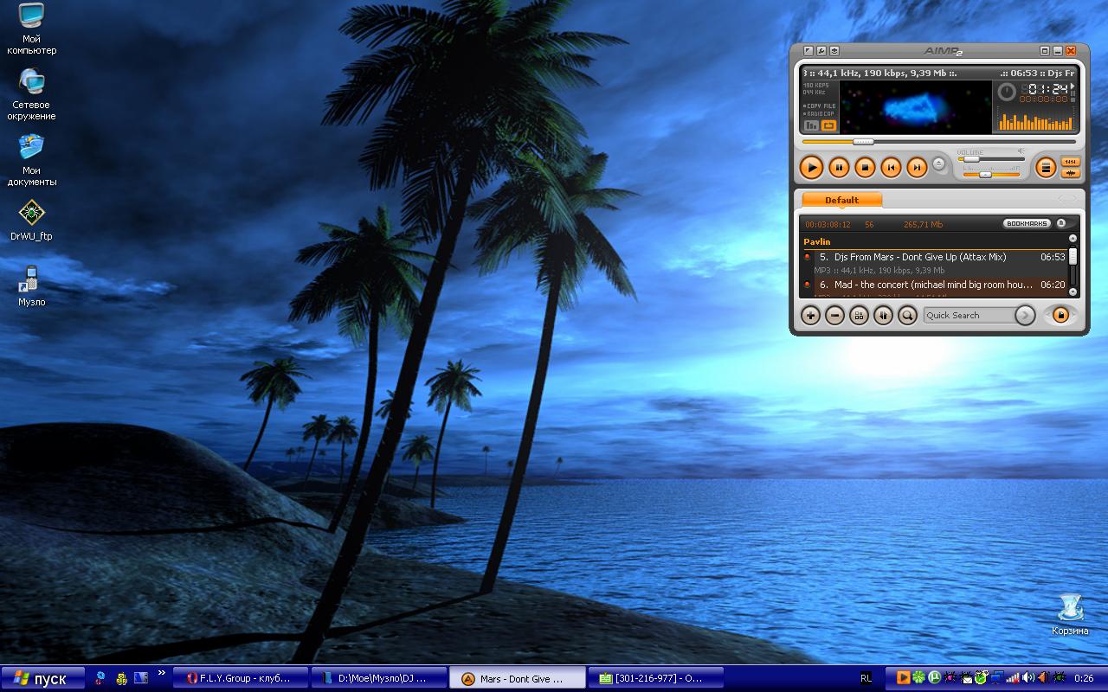Open the Корзина recycle bin icon
Screen dimensions: 1108x692
click(1070, 614)
